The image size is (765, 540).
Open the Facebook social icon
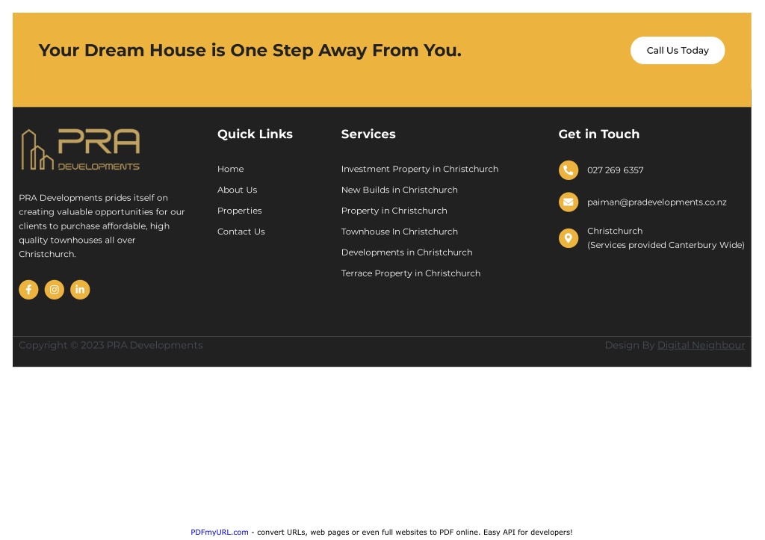coord(28,290)
